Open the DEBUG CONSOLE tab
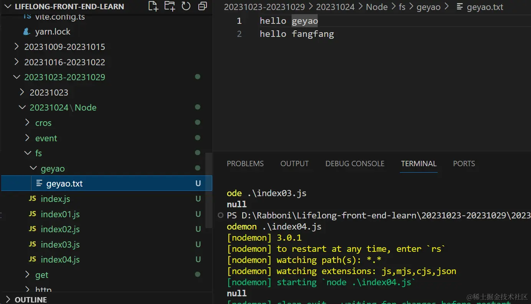The width and height of the screenshot is (531, 304). point(355,164)
